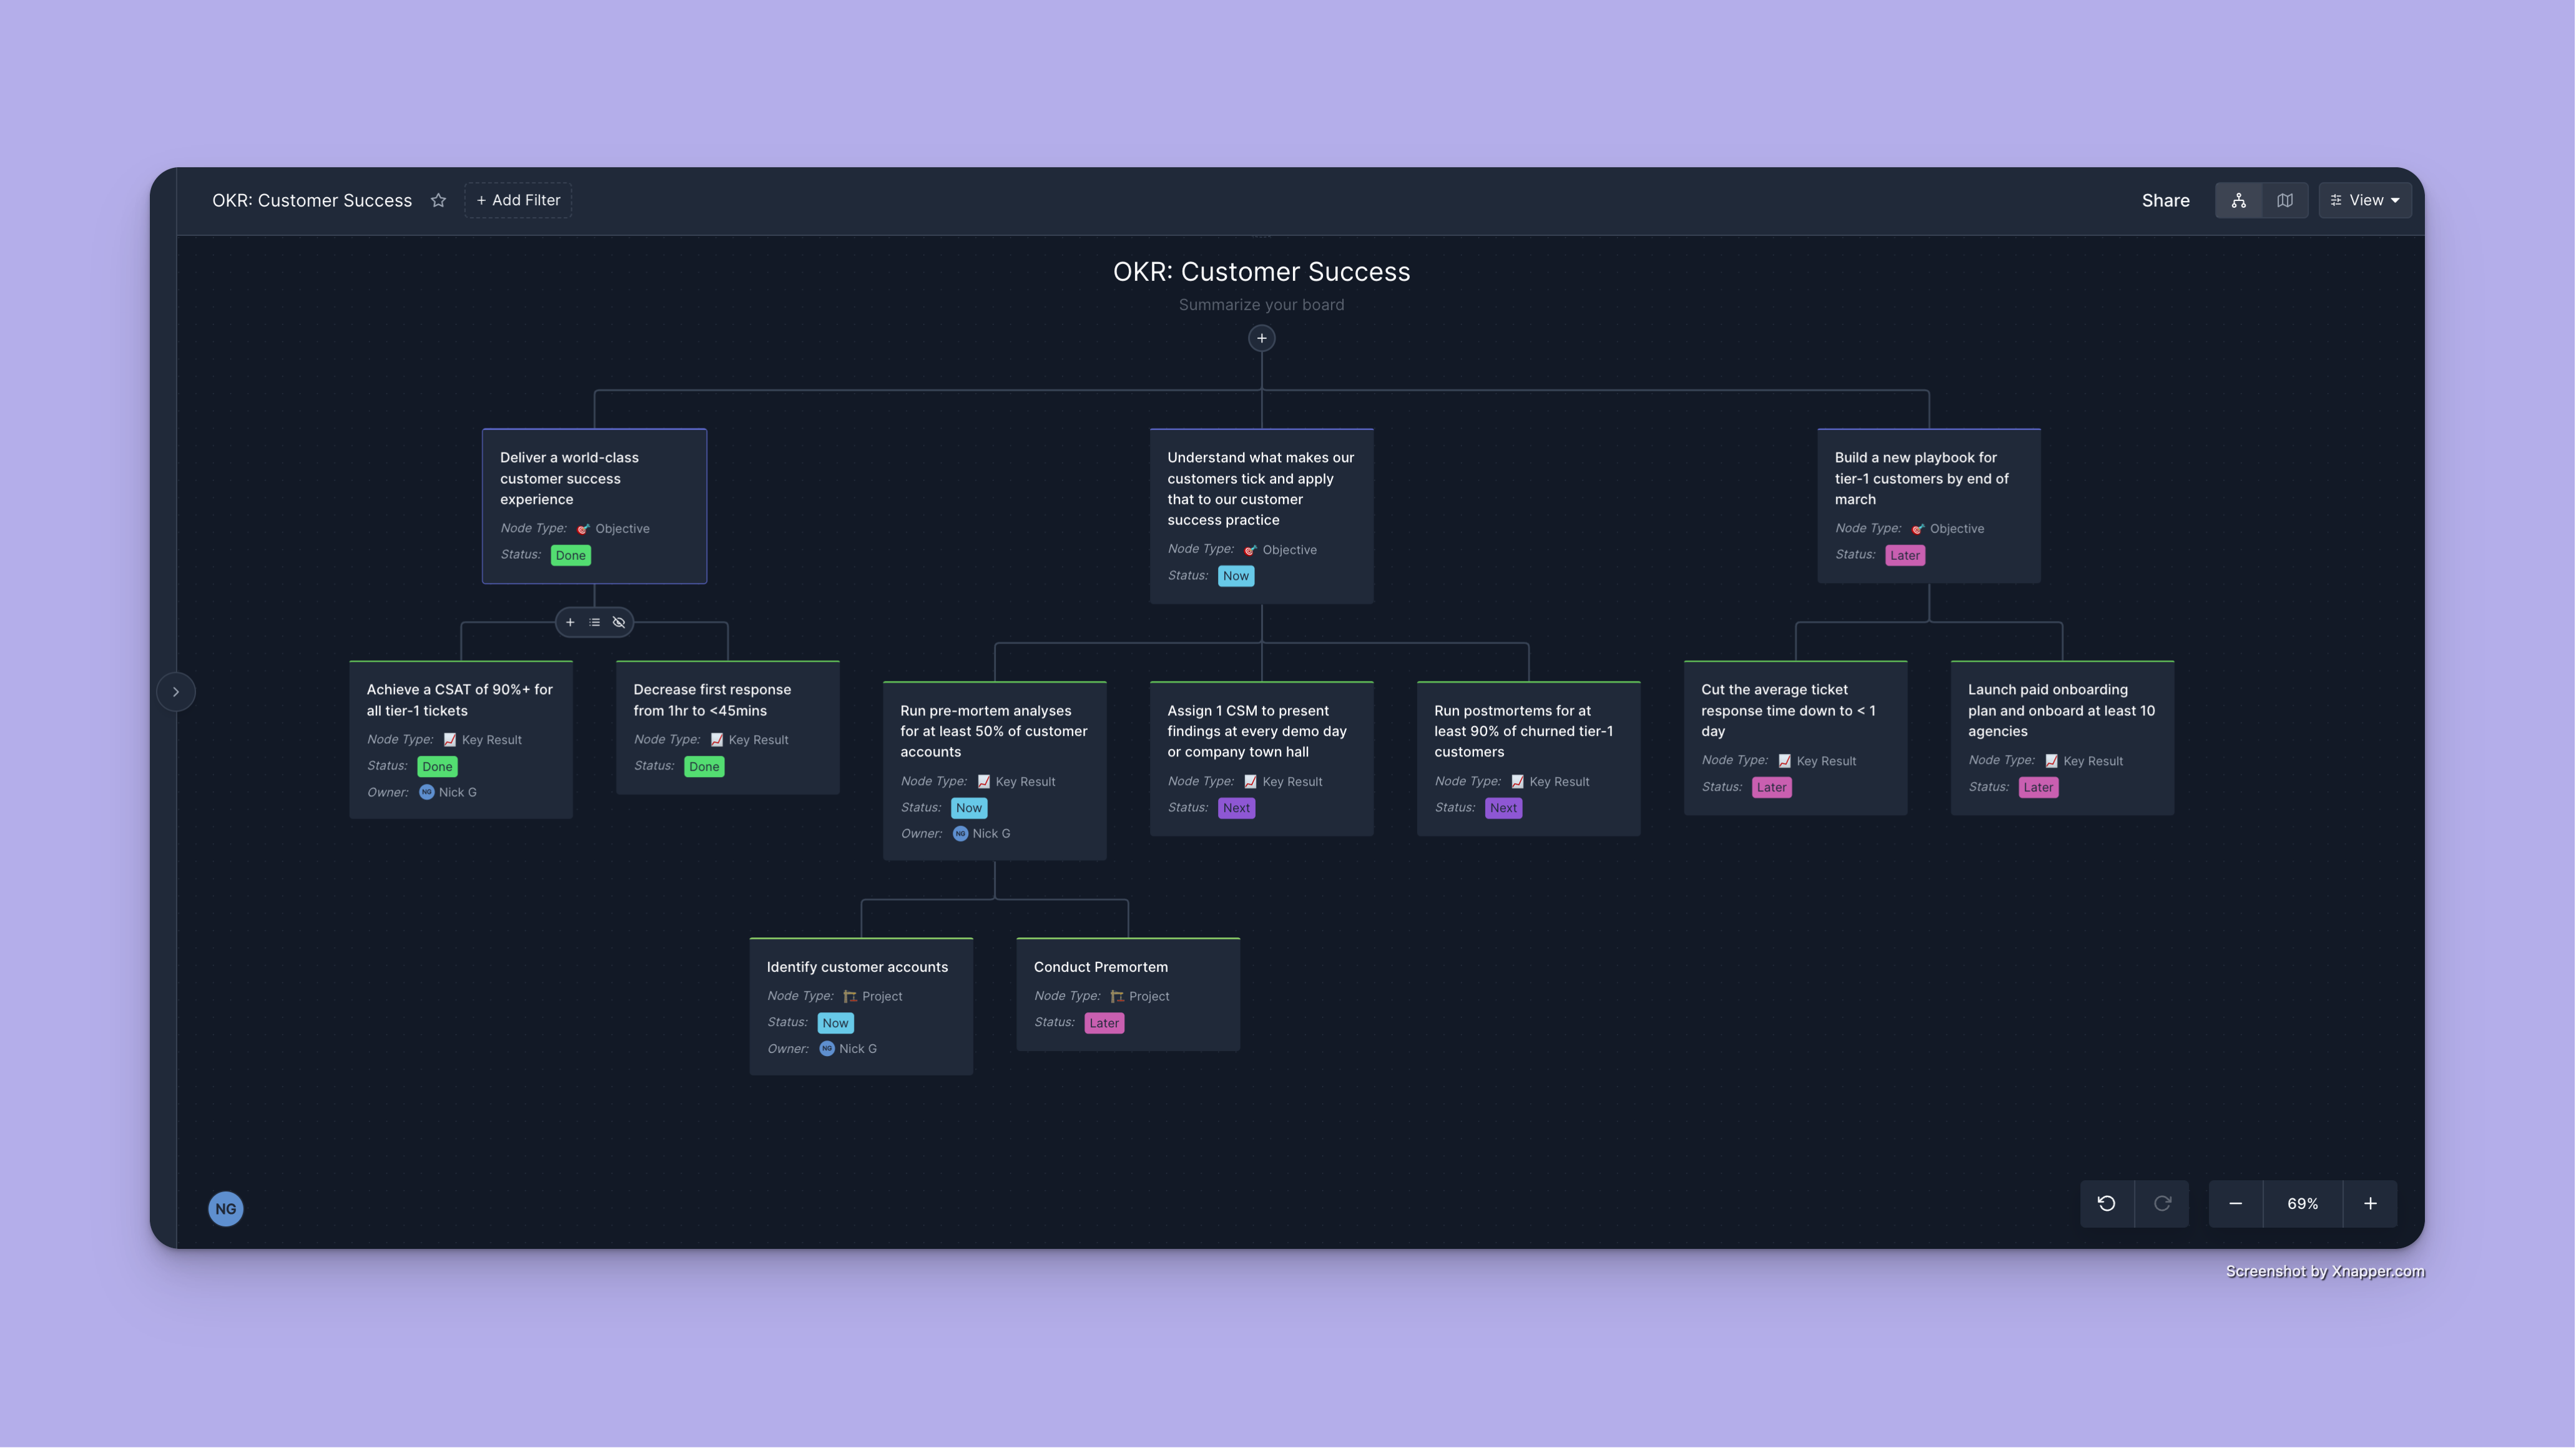Click Now status on Identify customer accounts
The width and height of the screenshot is (2576, 1448).
point(835,1023)
